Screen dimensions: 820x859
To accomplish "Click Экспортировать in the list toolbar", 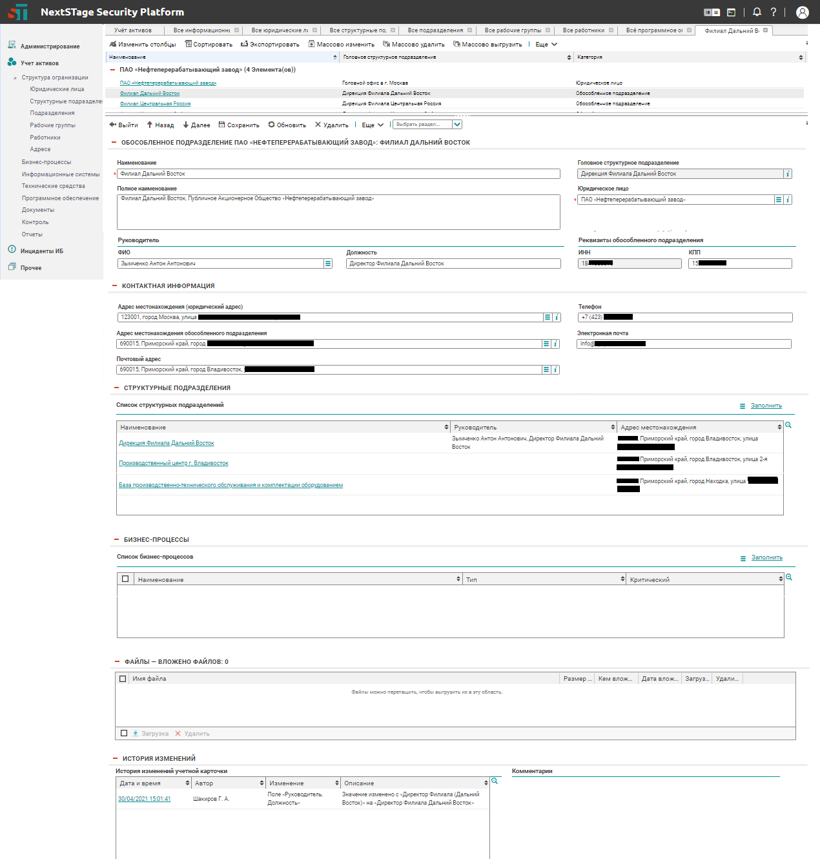I will 270,45.
